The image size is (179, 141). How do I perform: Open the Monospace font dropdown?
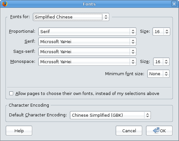pyautogui.click(x=87, y=62)
